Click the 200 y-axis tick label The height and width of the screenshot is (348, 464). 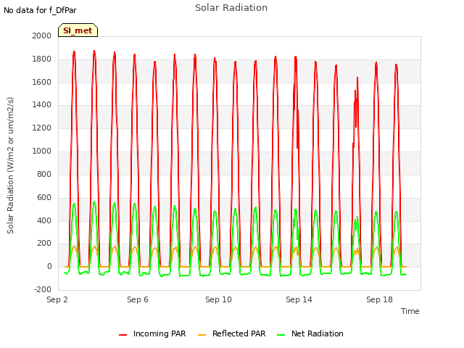(x=44, y=244)
